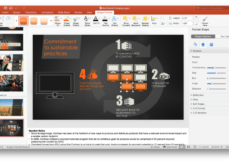
Task: Apply Text Fill color icon
Action: tap(96, 19)
